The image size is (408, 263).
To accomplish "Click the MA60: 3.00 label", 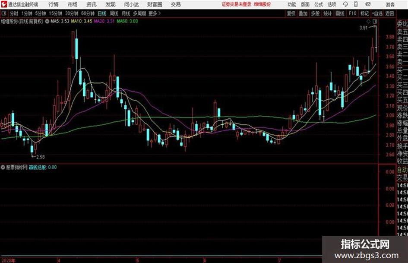I will (x=127, y=21).
